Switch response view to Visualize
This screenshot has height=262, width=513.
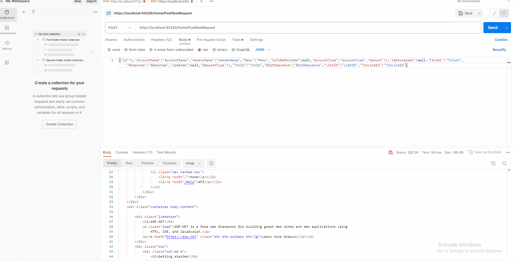[x=169, y=163]
